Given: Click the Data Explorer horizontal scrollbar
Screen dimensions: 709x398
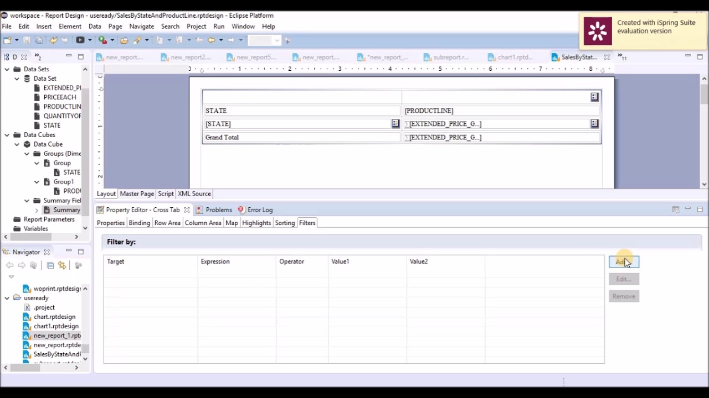Looking at the screenshot, I should coord(41,237).
